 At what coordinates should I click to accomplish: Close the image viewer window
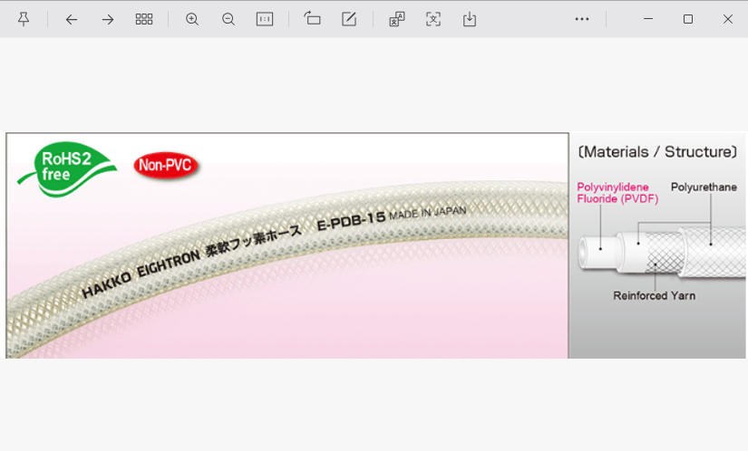coord(727,19)
